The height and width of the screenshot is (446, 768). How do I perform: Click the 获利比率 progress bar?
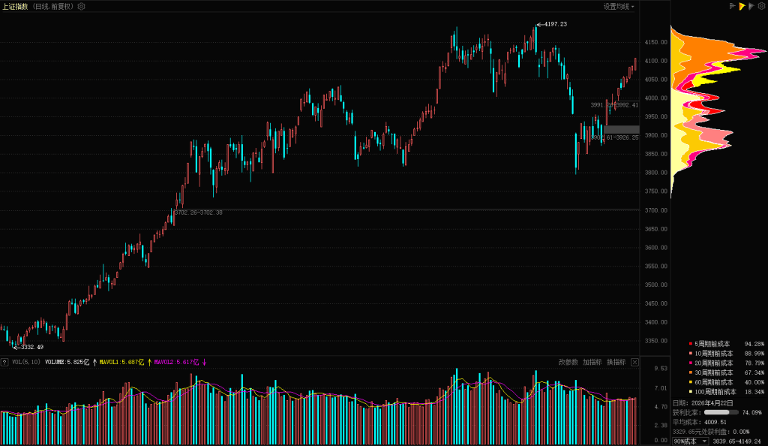pos(721,412)
